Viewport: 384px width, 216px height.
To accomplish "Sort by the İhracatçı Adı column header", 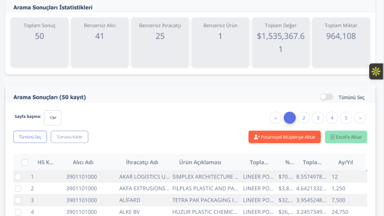I will (142, 162).
